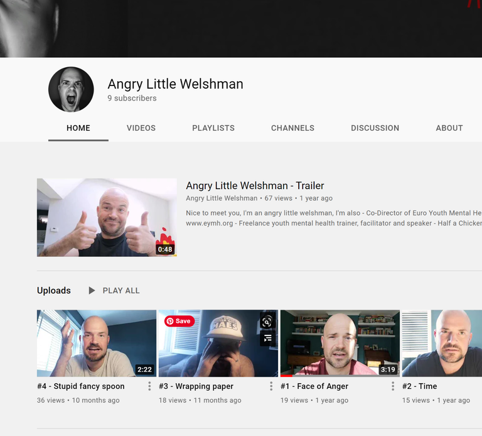The width and height of the screenshot is (482, 436).
Task: Open the DISCUSSION tab
Action: (375, 128)
